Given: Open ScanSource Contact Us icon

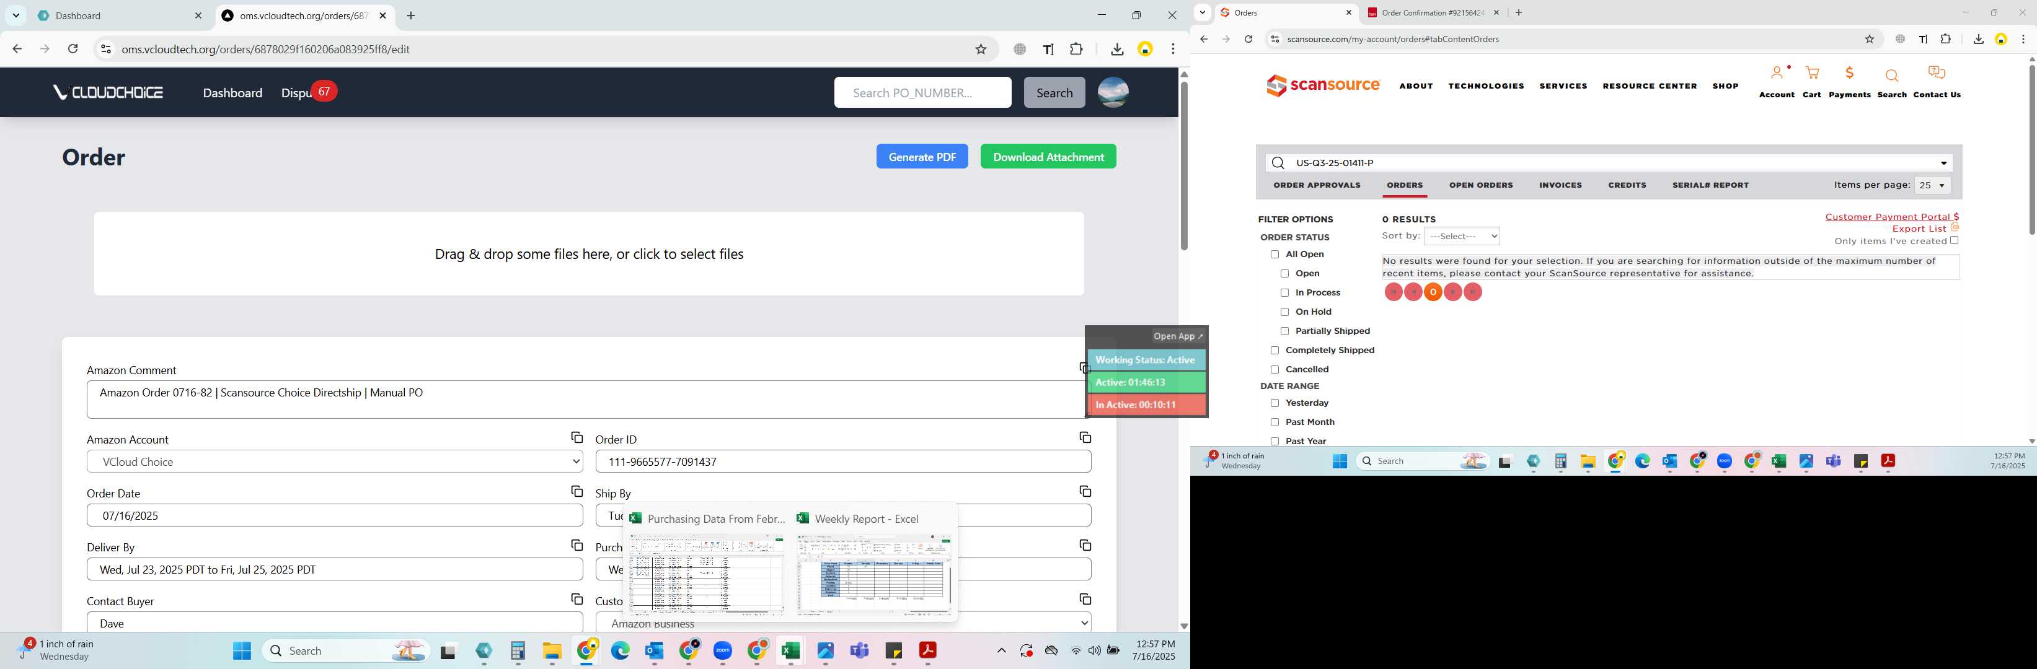Looking at the screenshot, I should click(x=1937, y=74).
